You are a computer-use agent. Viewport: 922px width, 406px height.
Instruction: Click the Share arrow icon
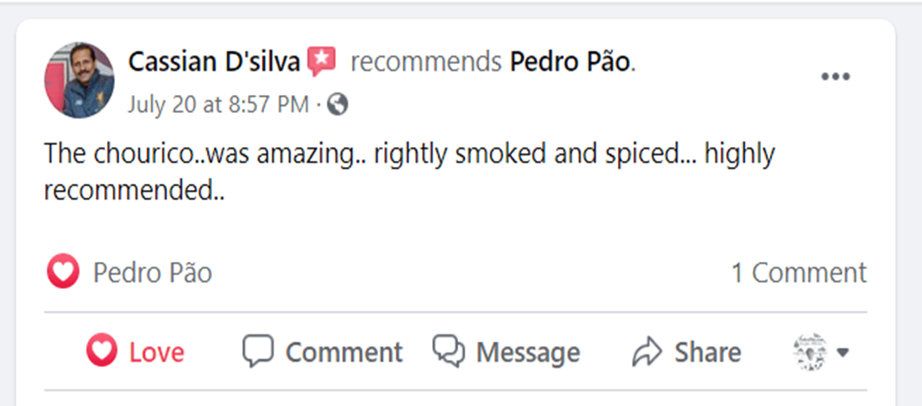(x=647, y=352)
